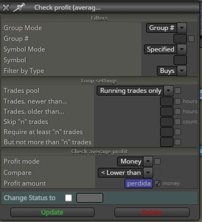Click the Specified symbol mode value

click(161, 49)
